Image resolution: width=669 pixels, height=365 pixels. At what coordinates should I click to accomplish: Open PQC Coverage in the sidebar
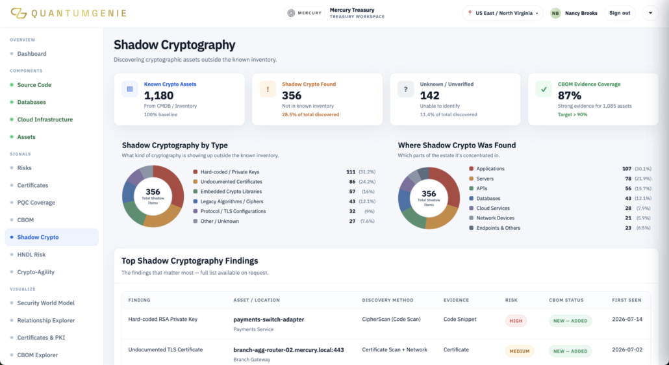click(36, 203)
